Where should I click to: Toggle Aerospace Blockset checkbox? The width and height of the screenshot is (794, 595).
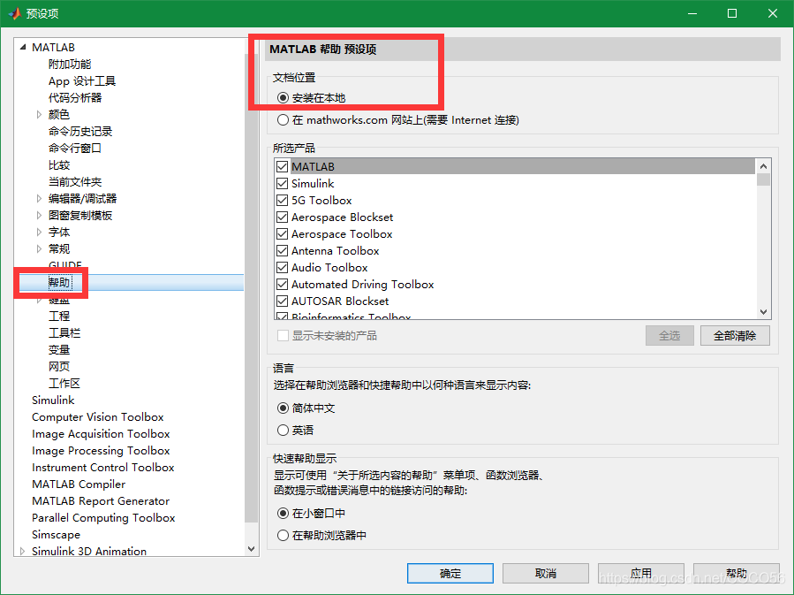tap(282, 217)
